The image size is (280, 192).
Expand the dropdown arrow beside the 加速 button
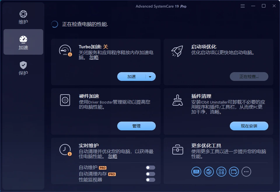pyautogui.click(x=150, y=77)
